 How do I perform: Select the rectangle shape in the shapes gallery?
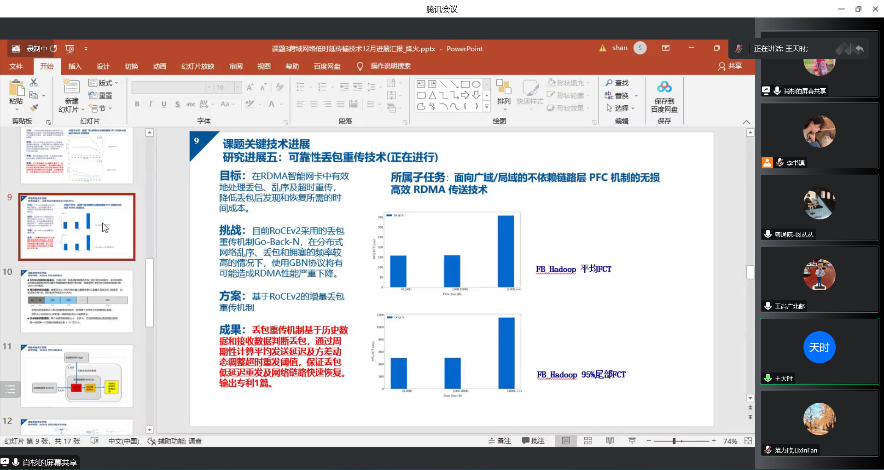(x=465, y=84)
